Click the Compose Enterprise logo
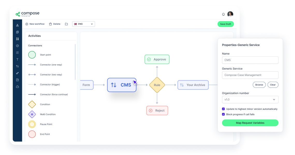Viewport: 295px width, 155px height. [x=27, y=14]
